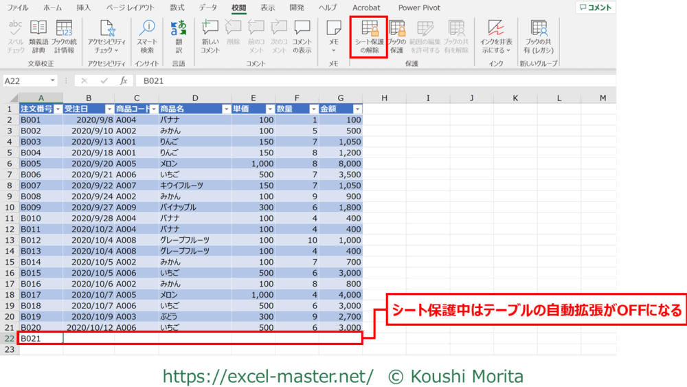The width and height of the screenshot is (687, 387).
Task: Open the 金額 column filter arrow
Action: point(357,109)
